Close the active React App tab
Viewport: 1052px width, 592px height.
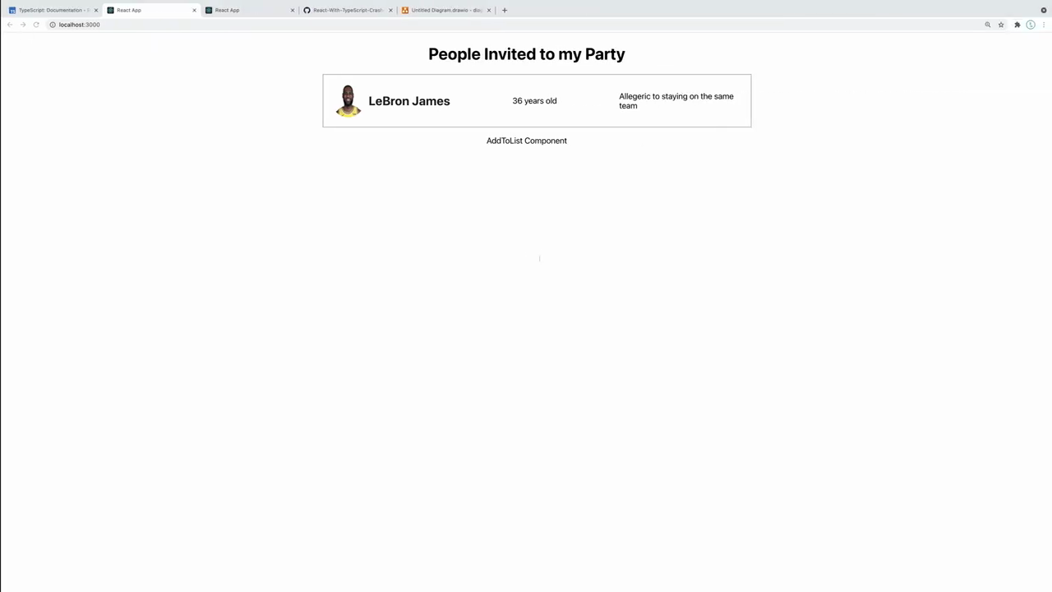tap(194, 10)
